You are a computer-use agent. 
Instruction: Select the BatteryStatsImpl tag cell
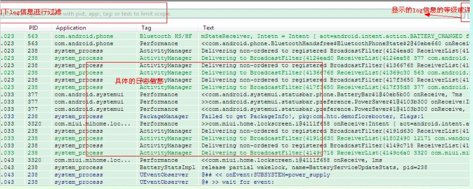[x=167, y=167]
